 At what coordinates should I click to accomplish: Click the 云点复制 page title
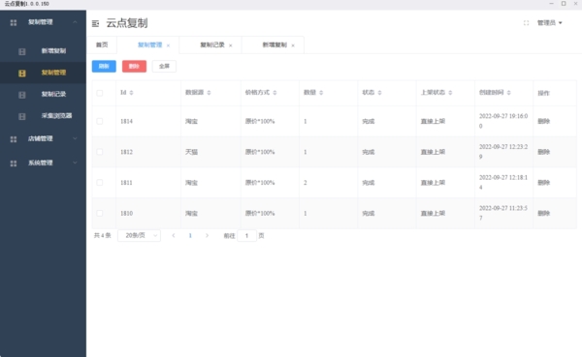(x=127, y=23)
